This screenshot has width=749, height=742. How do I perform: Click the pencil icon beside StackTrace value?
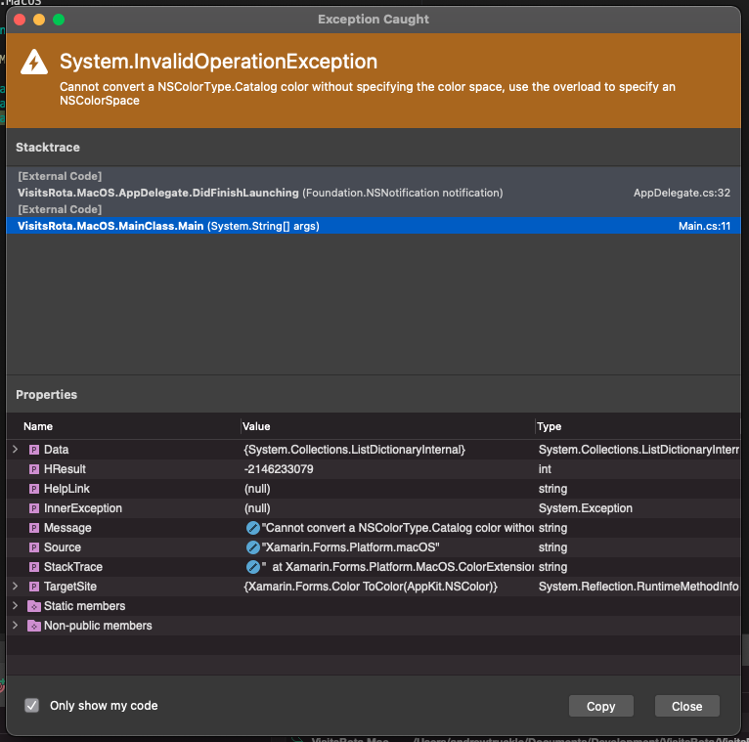253,567
